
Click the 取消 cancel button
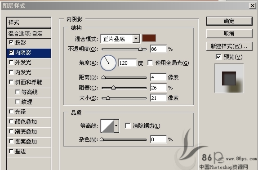click(229, 34)
